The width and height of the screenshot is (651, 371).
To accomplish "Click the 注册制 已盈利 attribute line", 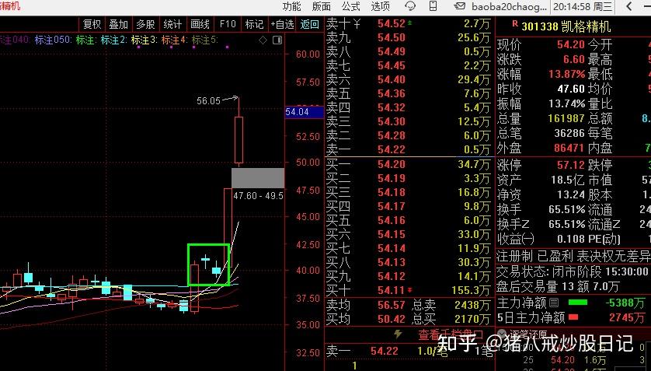I will pyautogui.click(x=573, y=257).
